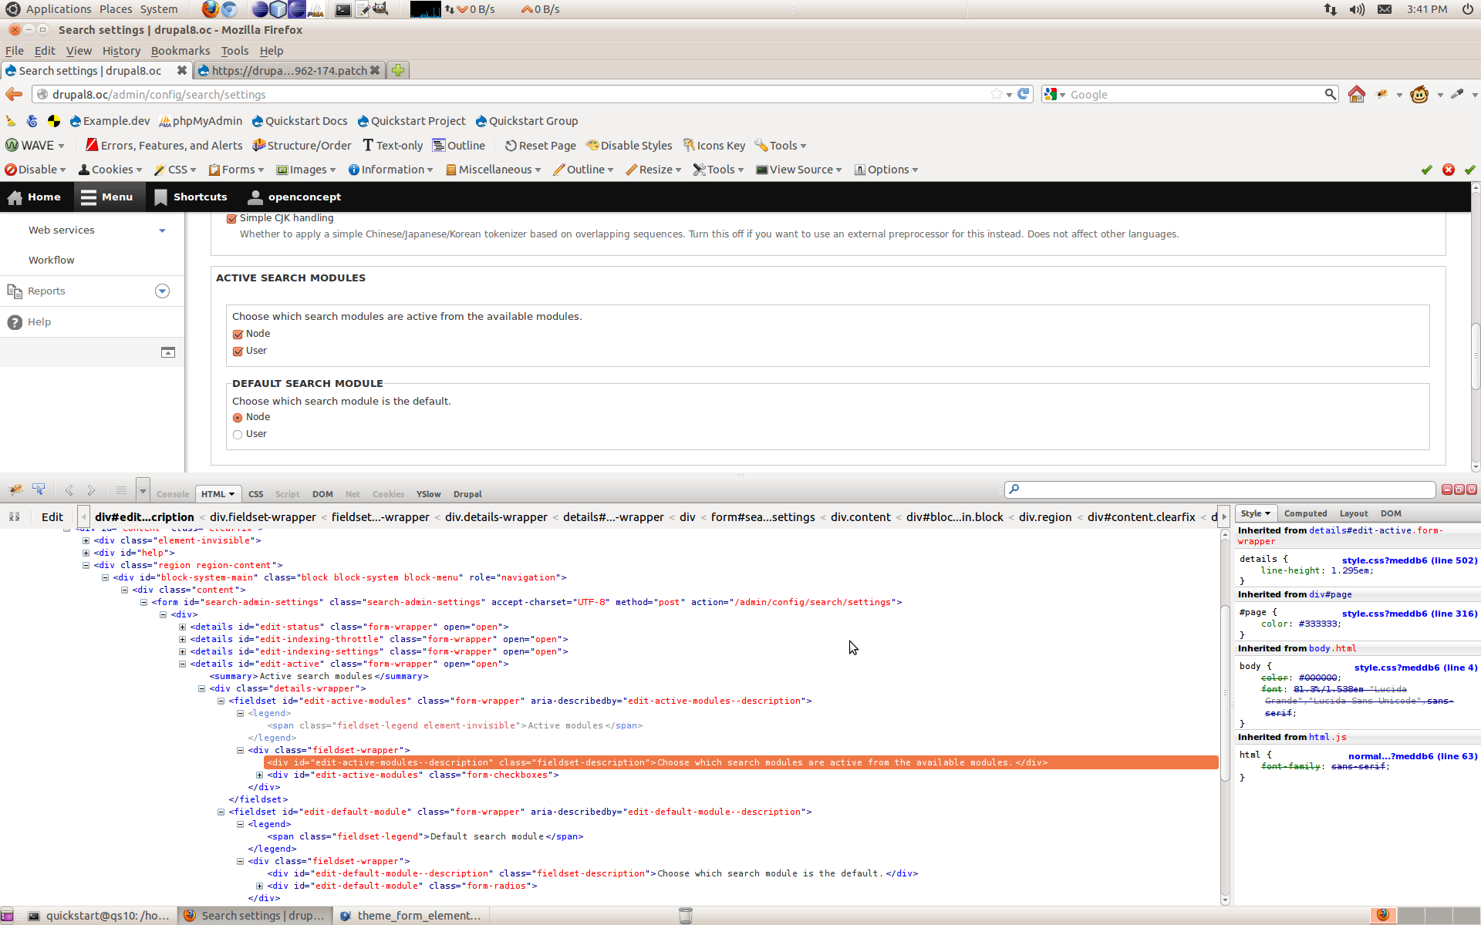Open the terminal launcher in top panel

pos(343,9)
